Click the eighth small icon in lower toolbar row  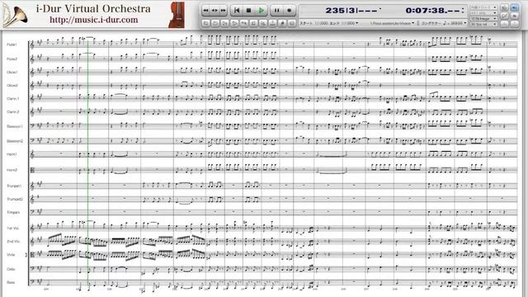coord(272,23)
